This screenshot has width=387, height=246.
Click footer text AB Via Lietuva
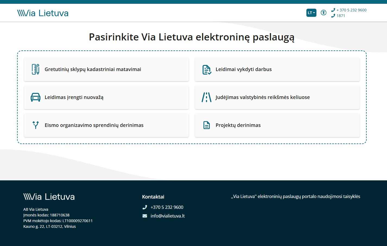(x=36, y=209)
